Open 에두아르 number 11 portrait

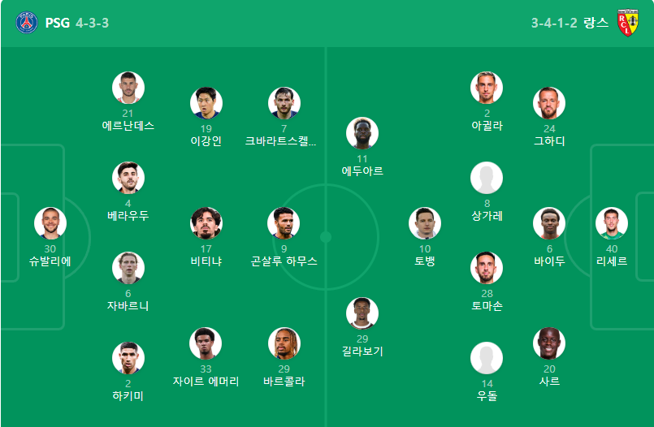pos(362,133)
